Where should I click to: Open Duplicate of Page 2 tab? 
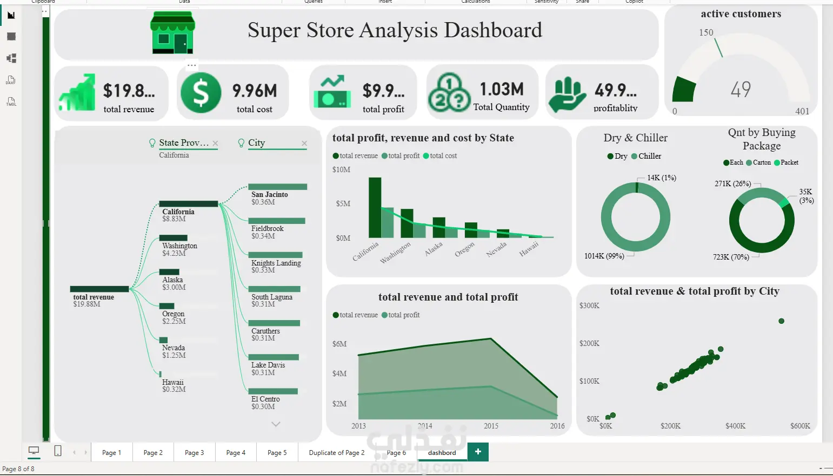337,452
